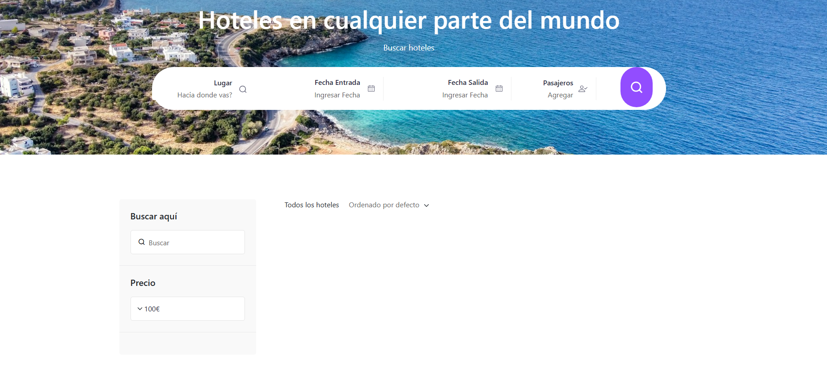Click the 'Buscar hoteles' subtitle link
The height and width of the screenshot is (386, 827).
tap(409, 48)
